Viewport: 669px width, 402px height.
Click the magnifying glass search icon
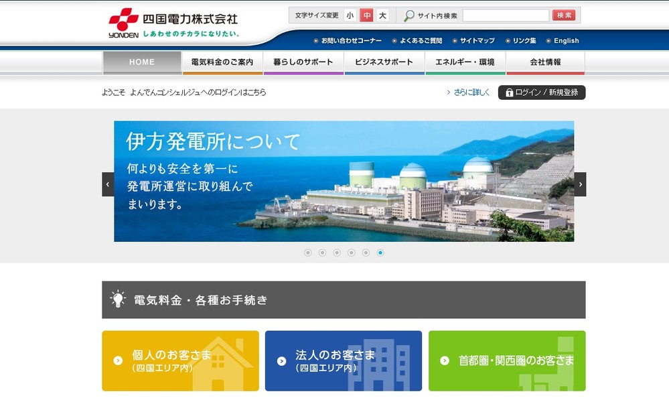click(408, 15)
